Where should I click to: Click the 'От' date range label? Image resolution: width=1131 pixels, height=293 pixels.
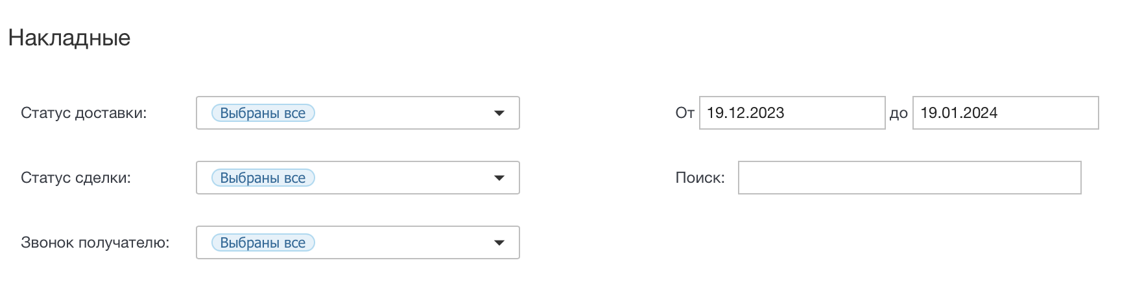(x=685, y=113)
